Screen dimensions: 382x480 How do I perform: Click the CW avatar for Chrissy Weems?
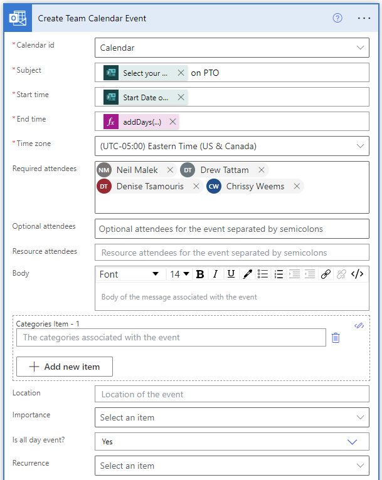[214, 186]
